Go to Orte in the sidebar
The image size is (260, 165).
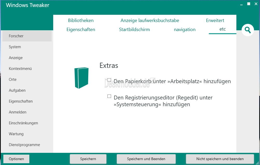pyautogui.click(x=27, y=80)
